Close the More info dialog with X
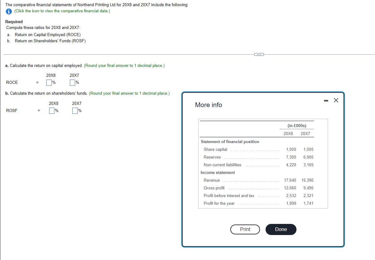Image resolution: width=375 pixels, height=260 pixels. [336, 100]
